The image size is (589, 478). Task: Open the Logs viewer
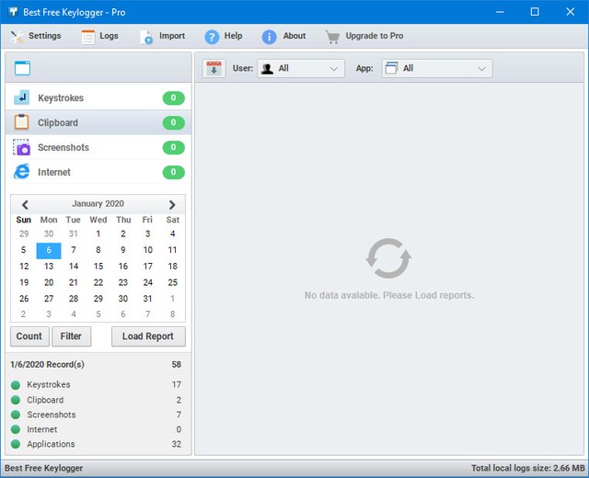point(99,37)
